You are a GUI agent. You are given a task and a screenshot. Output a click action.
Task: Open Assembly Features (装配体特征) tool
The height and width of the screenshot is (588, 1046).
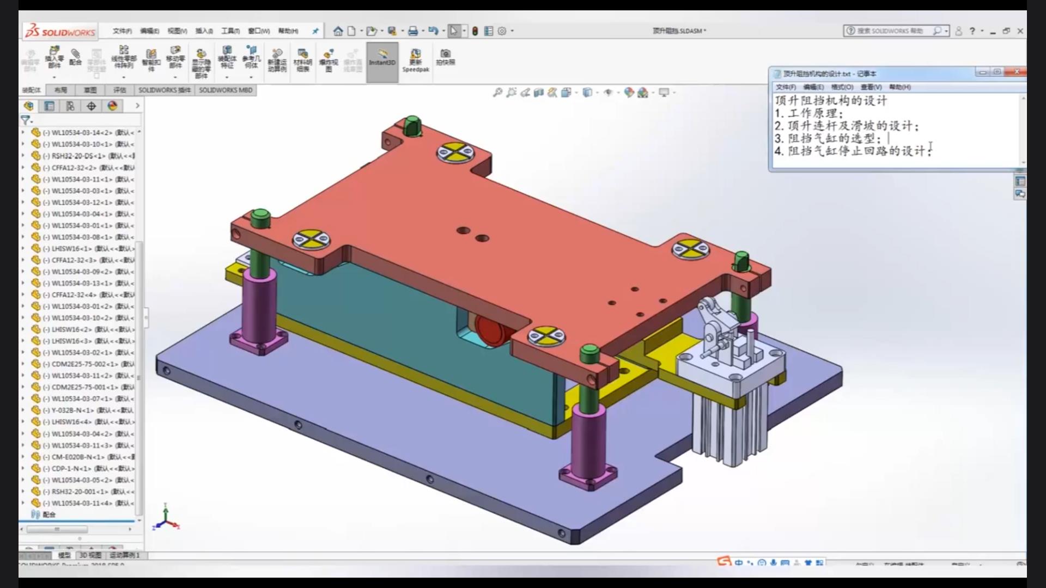227,57
